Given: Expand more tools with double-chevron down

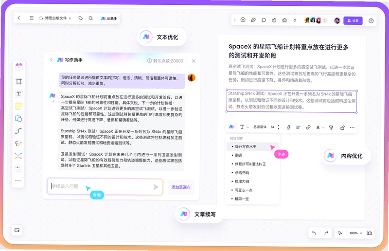Looking at the screenshot, I should [295, 20].
